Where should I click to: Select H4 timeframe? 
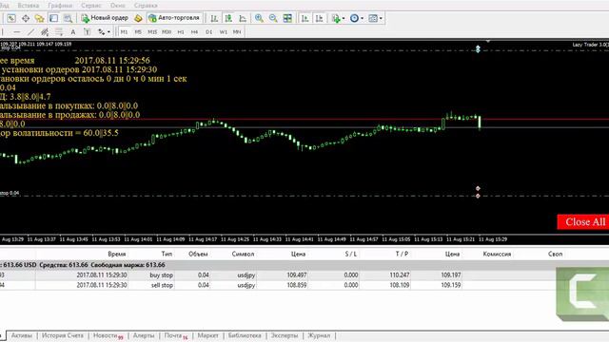tap(194, 31)
